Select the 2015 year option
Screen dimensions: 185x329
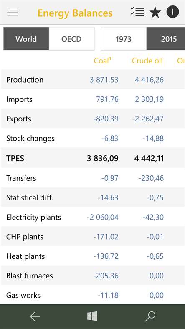click(x=166, y=39)
